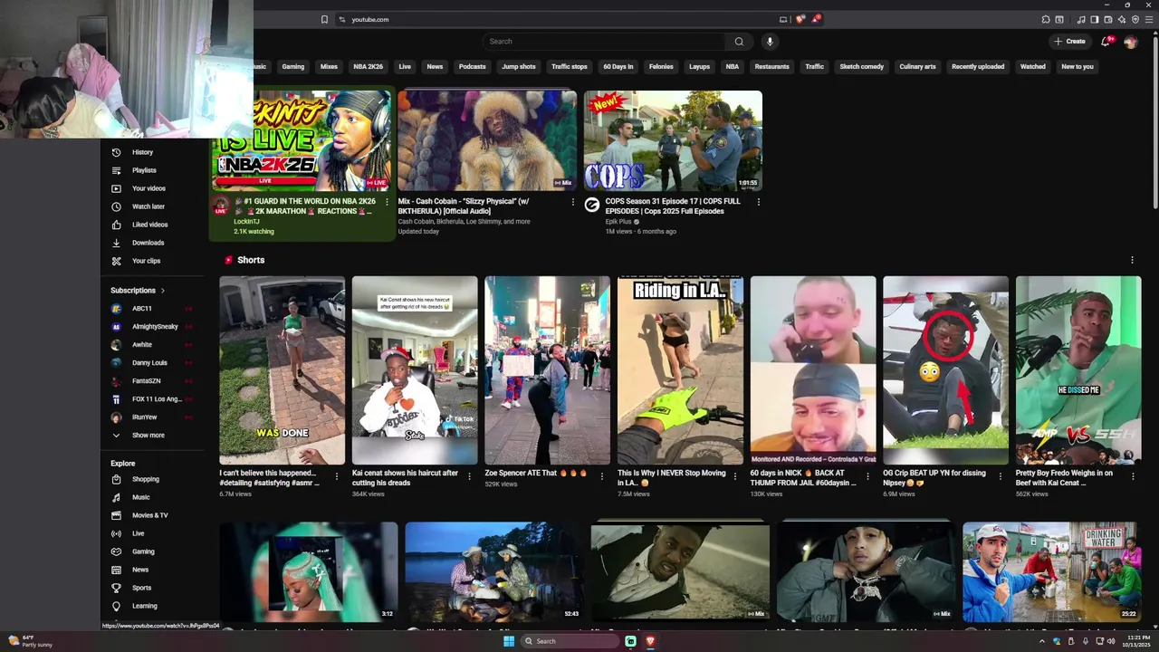Expand the Subscriptions section chevron

coord(163,291)
